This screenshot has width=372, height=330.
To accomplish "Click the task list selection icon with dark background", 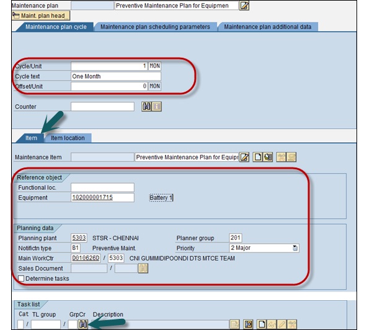I will coord(248,324).
